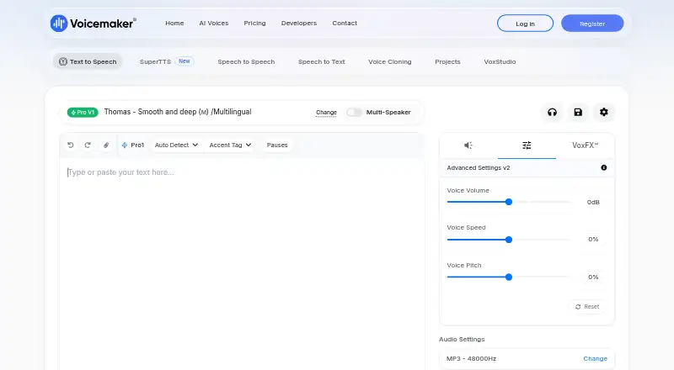Click the Pauses button
This screenshot has width=674, height=370.
[x=277, y=145]
